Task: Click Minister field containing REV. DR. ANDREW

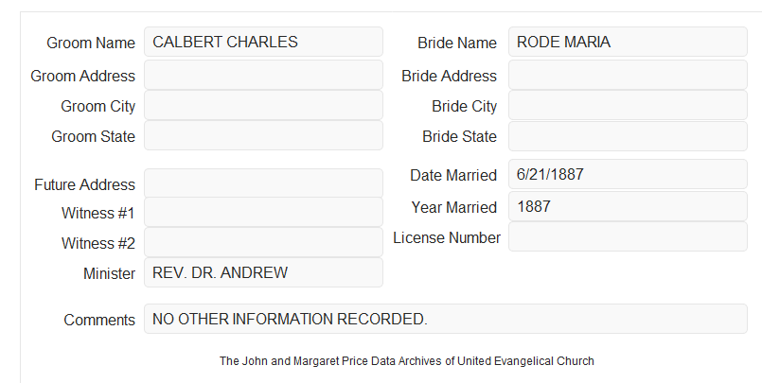Action: pos(263,272)
